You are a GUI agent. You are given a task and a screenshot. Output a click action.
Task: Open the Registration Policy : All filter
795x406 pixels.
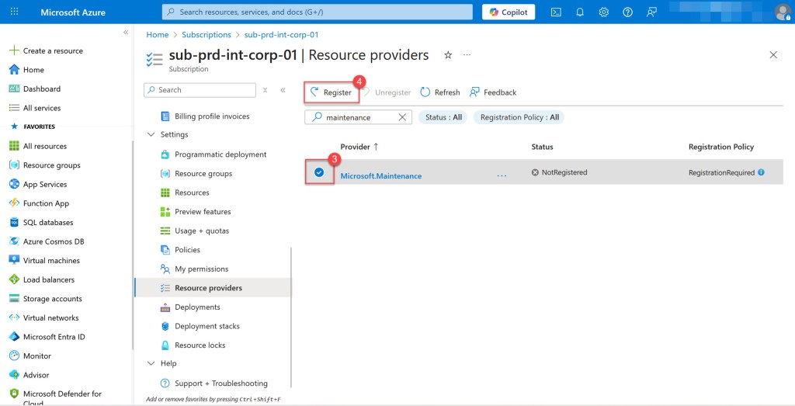click(x=519, y=117)
